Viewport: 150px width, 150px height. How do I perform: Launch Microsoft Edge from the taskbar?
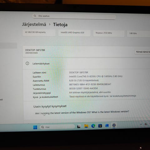click(x=93, y=126)
